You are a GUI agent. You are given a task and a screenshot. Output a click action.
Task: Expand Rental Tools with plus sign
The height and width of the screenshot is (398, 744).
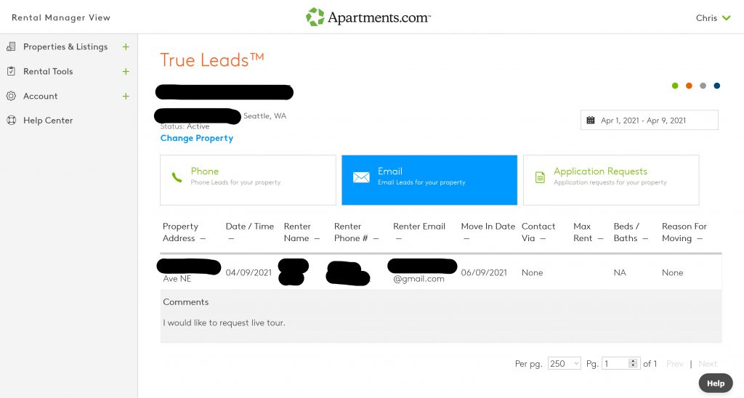tap(126, 71)
